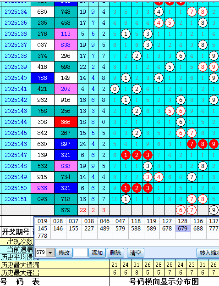Image resolution: width=219 pixels, height=286 pixels.
Task: Open the 679 combo box dropdown arrow
Action: [50, 252]
